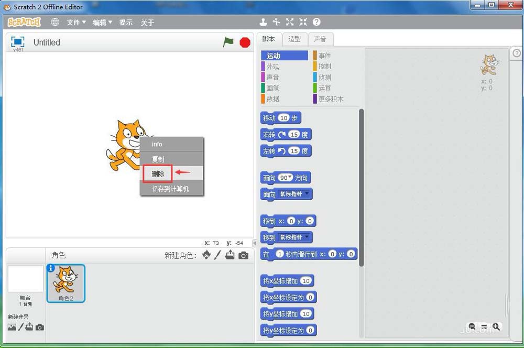The image size is (524, 348).
Task: Click the Grow sprite tool
Action: (290, 22)
